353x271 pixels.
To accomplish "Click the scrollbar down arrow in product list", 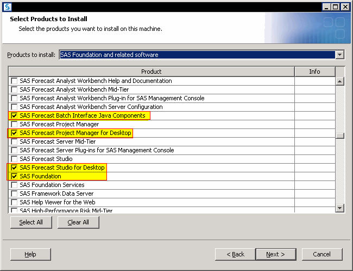I will [x=340, y=208].
